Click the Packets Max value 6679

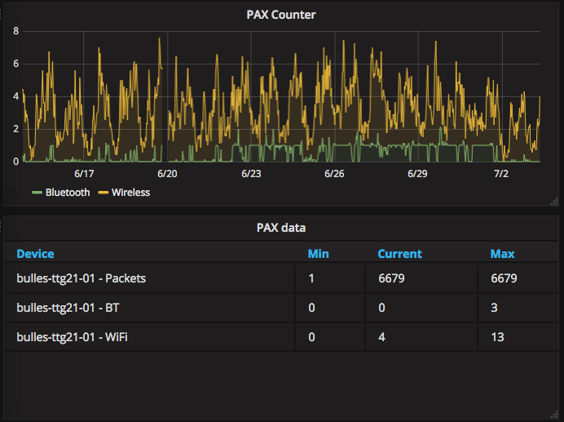click(504, 278)
